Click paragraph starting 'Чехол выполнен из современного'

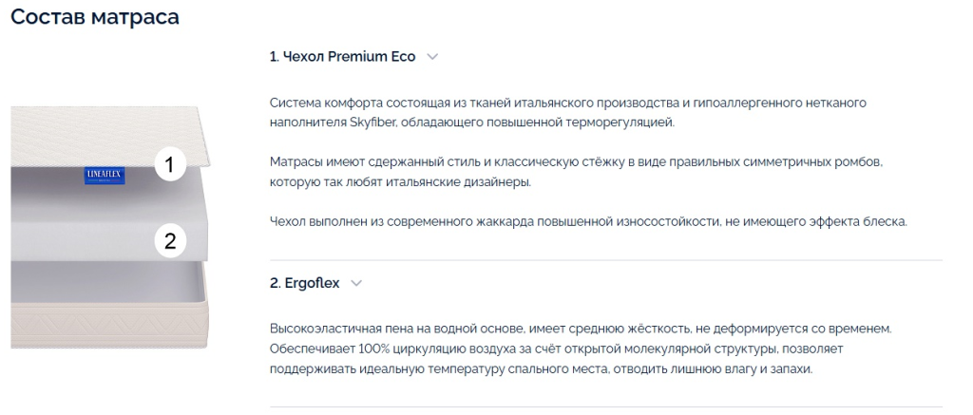click(588, 221)
